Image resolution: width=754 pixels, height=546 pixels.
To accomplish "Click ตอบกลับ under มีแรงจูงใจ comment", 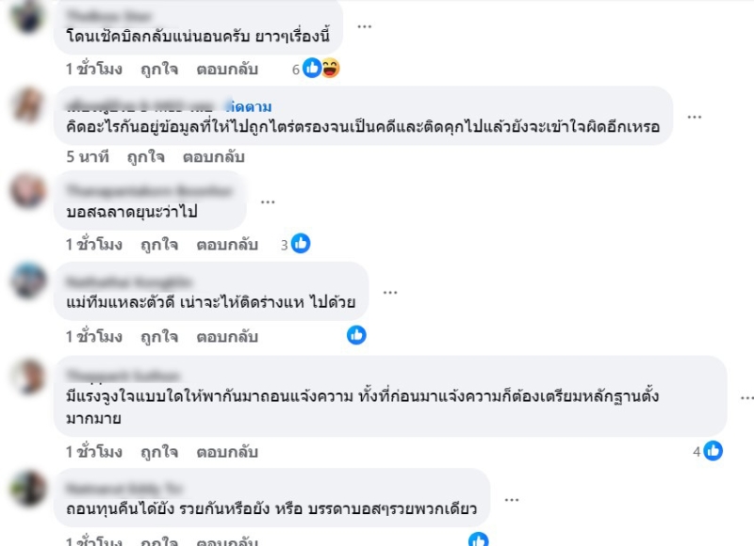I will tap(227, 452).
